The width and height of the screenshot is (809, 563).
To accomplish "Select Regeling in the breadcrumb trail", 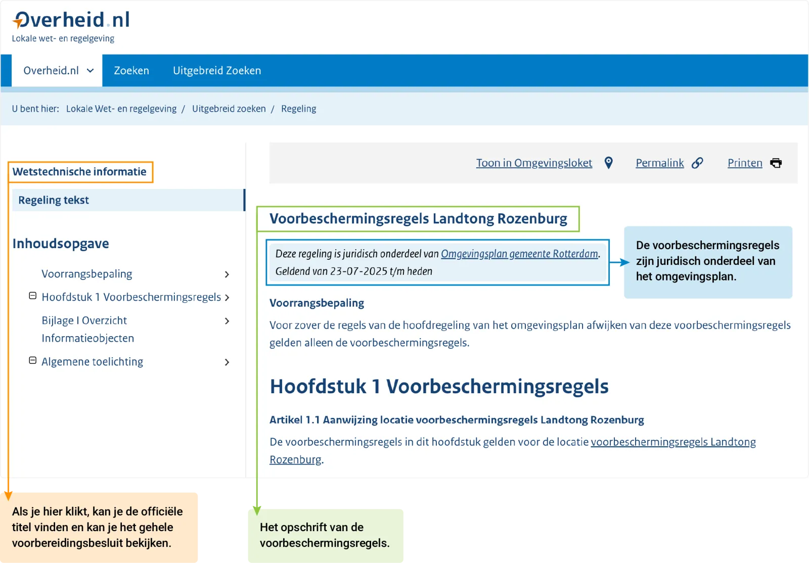I will 299,108.
